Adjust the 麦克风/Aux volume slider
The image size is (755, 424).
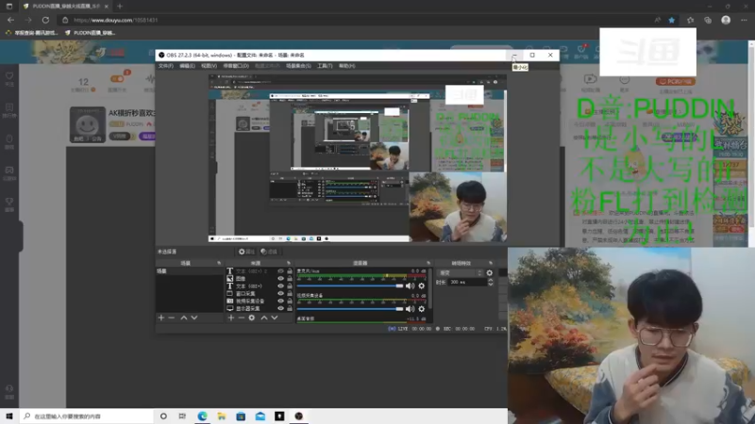(350, 286)
